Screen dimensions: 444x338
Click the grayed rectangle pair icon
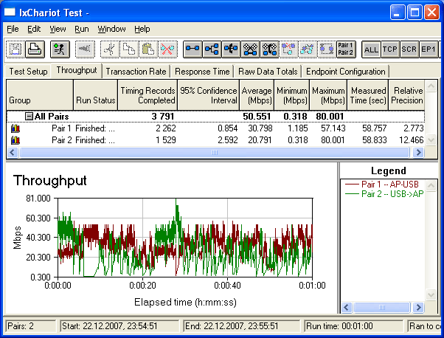click(327, 49)
